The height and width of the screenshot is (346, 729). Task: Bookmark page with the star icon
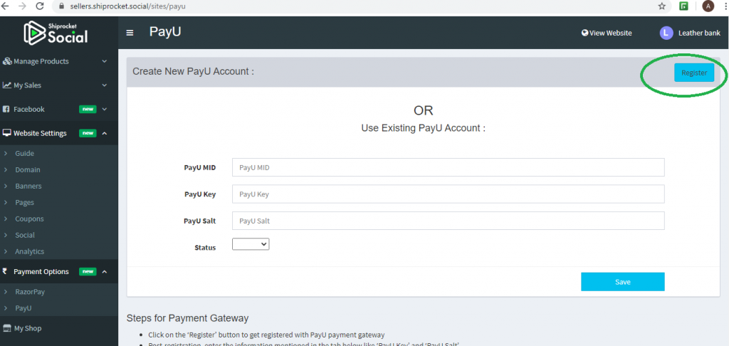pyautogui.click(x=661, y=6)
